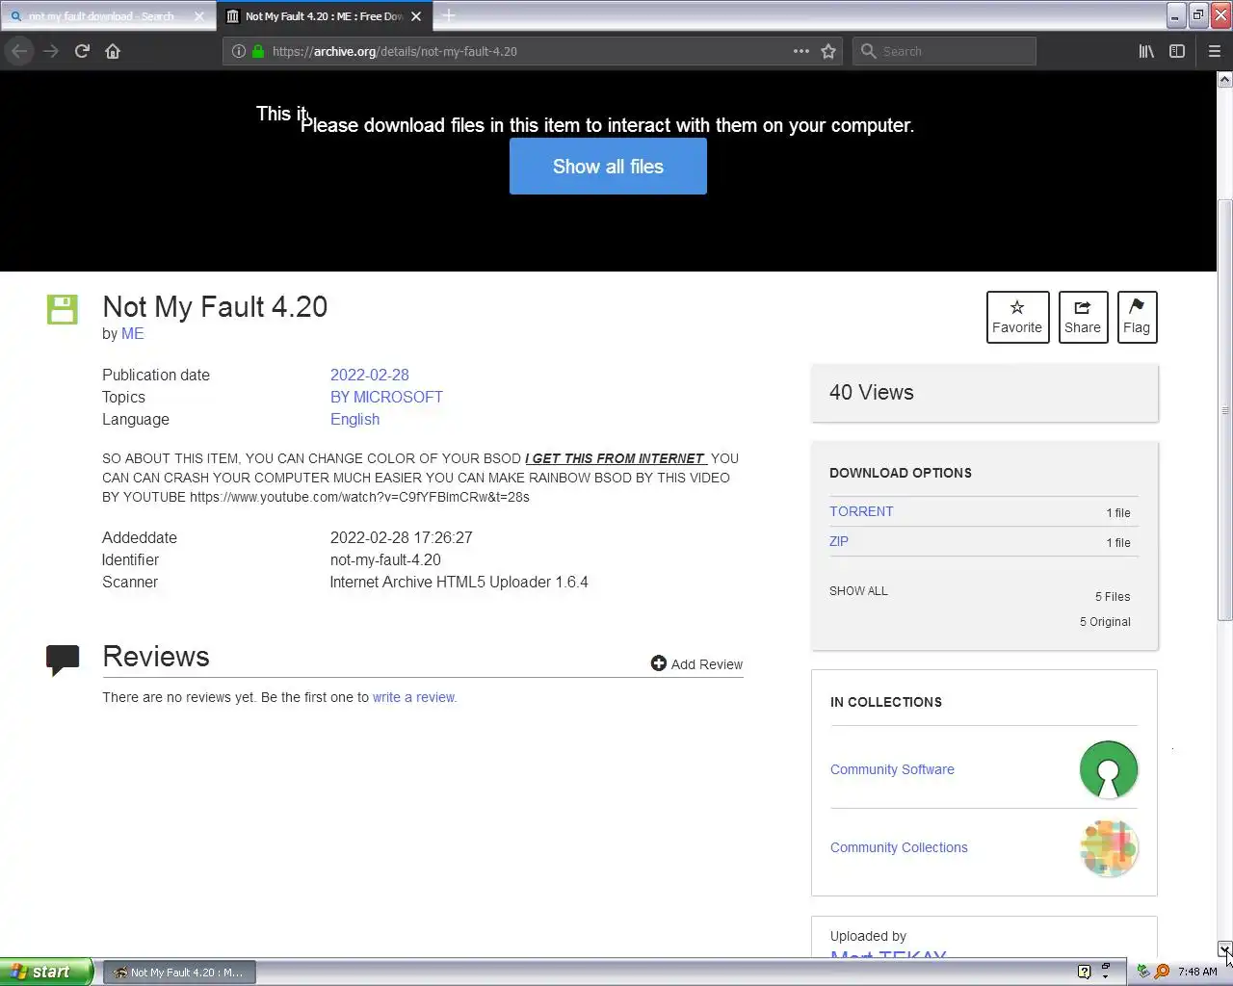This screenshot has height=986, width=1233.
Task: Focus the browser Search box
Action: pyautogui.click(x=944, y=51)
